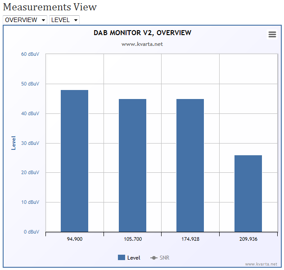Viewport: 284px width, 270px height.
Task: Select the 105.700 frequency bar
Action: coord(132,165)
